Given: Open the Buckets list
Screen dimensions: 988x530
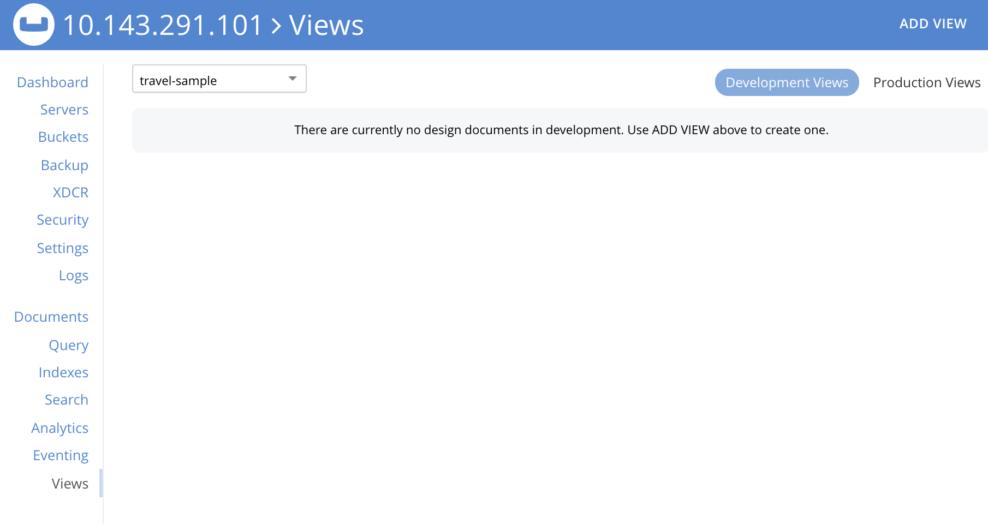Looking at the screenshot, I should pos(63,137).
